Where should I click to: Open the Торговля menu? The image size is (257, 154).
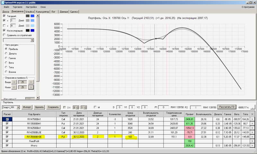click(17, 7)
